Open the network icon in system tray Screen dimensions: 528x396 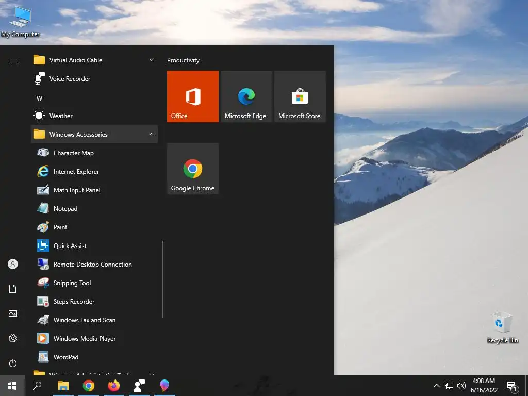[449, 386]
